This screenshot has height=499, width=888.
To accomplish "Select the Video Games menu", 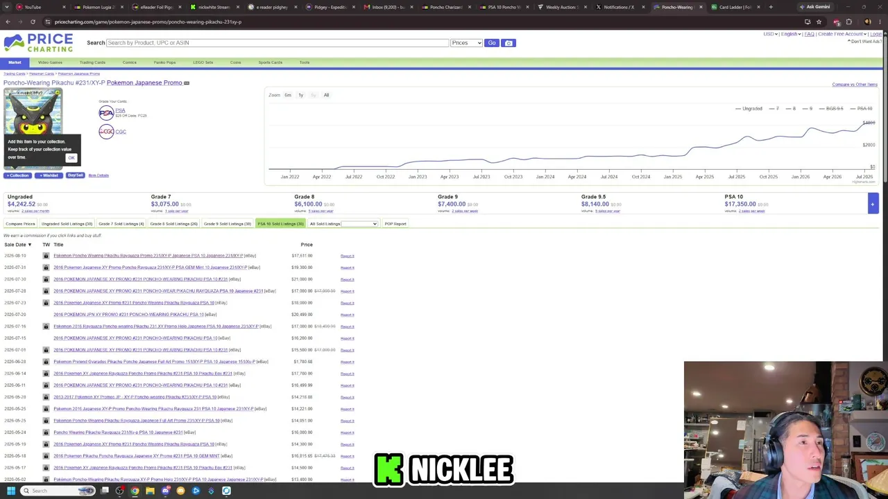I will pyautogui.click(x=50, y=62).
